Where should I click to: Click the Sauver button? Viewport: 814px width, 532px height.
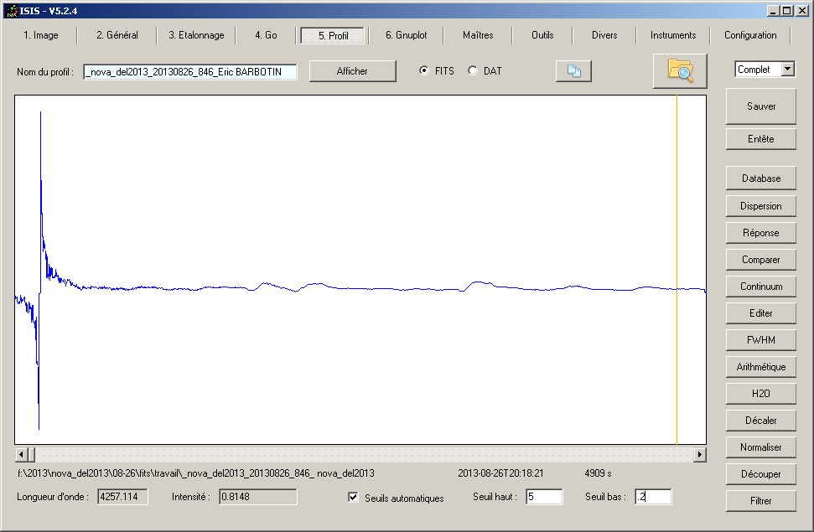click(760, 106)
